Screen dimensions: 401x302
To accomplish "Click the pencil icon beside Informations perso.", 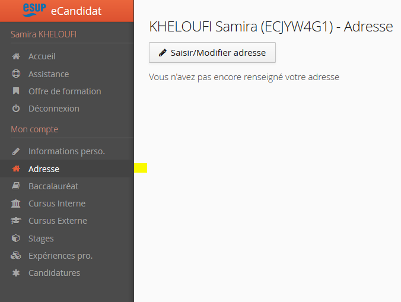I will point(16,151).
